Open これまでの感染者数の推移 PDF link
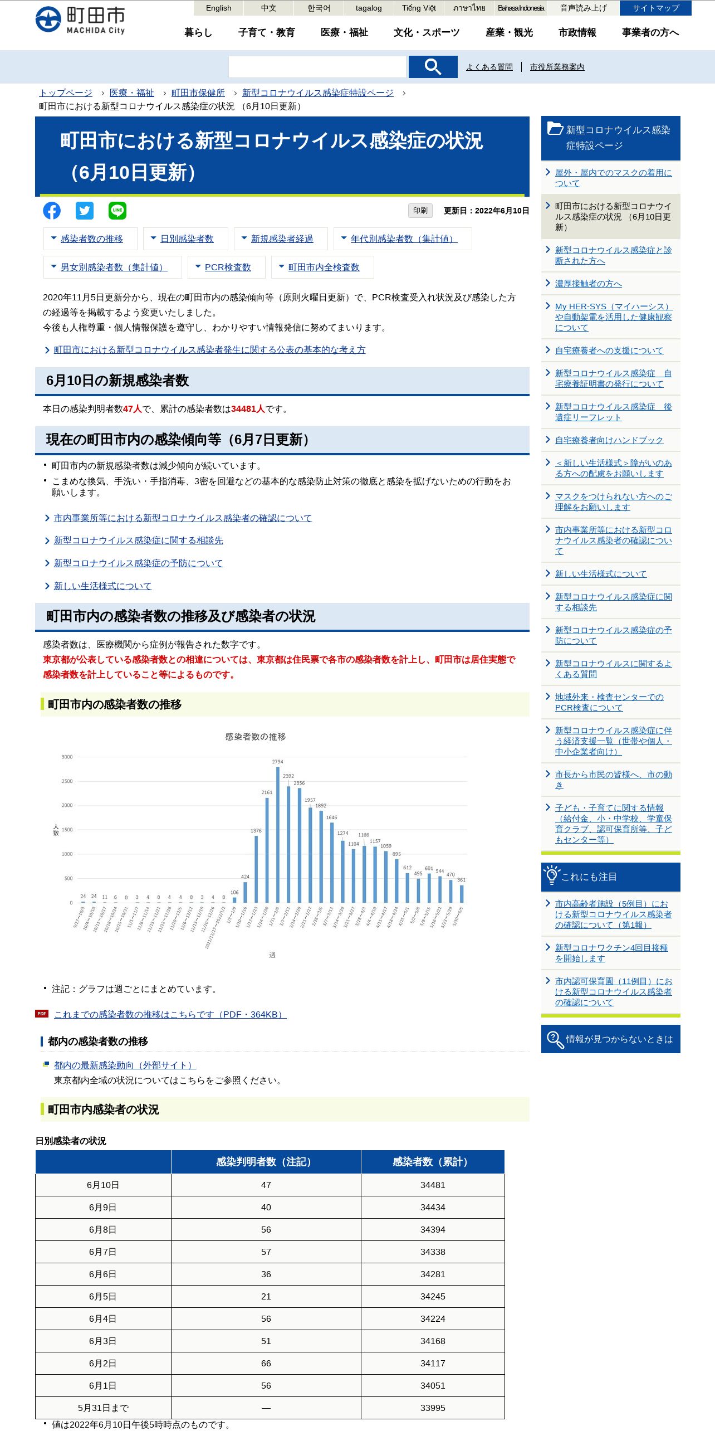715x1431 pixels. (170, 1014)
